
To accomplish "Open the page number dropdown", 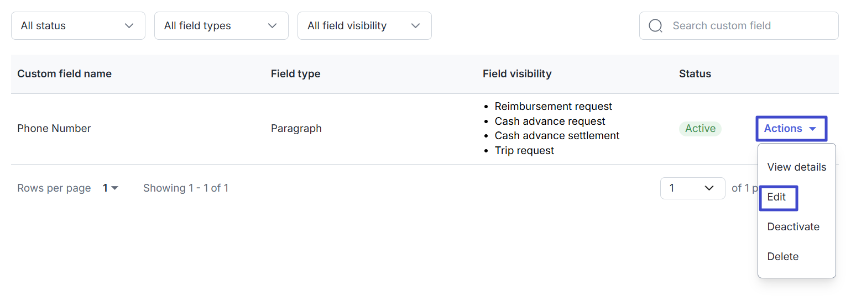I will 692,188.
